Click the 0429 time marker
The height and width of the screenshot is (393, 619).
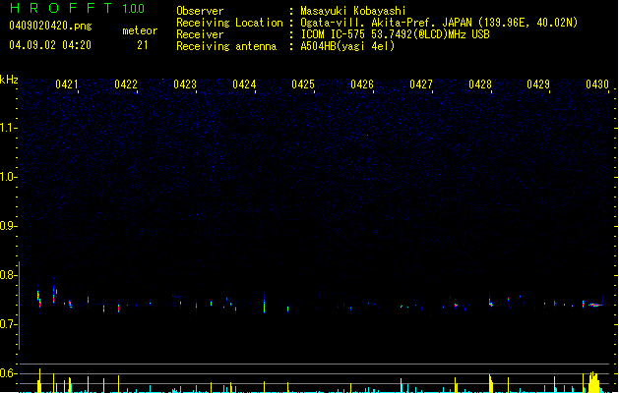538,84
